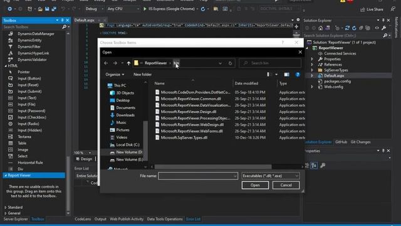
Task: Sort files by the Date modified column
Action: click(246, 83)
